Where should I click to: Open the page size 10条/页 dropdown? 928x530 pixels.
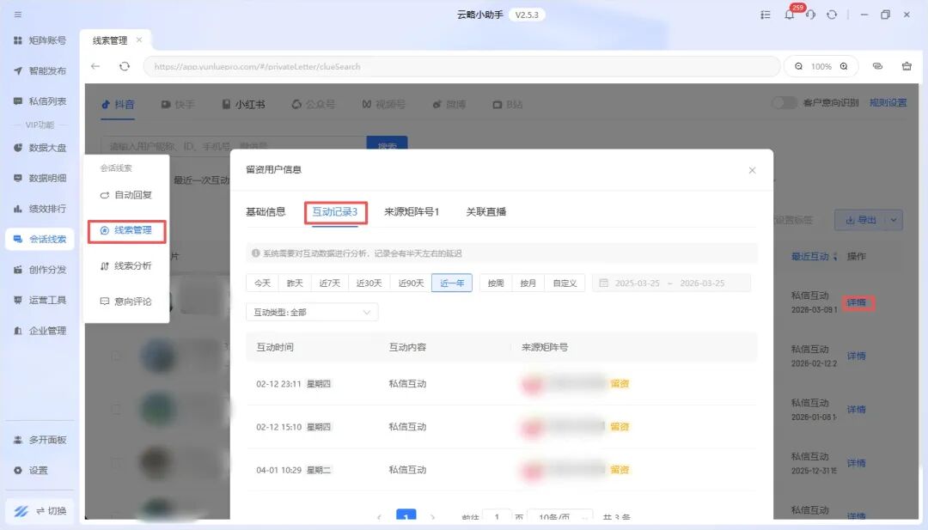click(x=559, y=517)
